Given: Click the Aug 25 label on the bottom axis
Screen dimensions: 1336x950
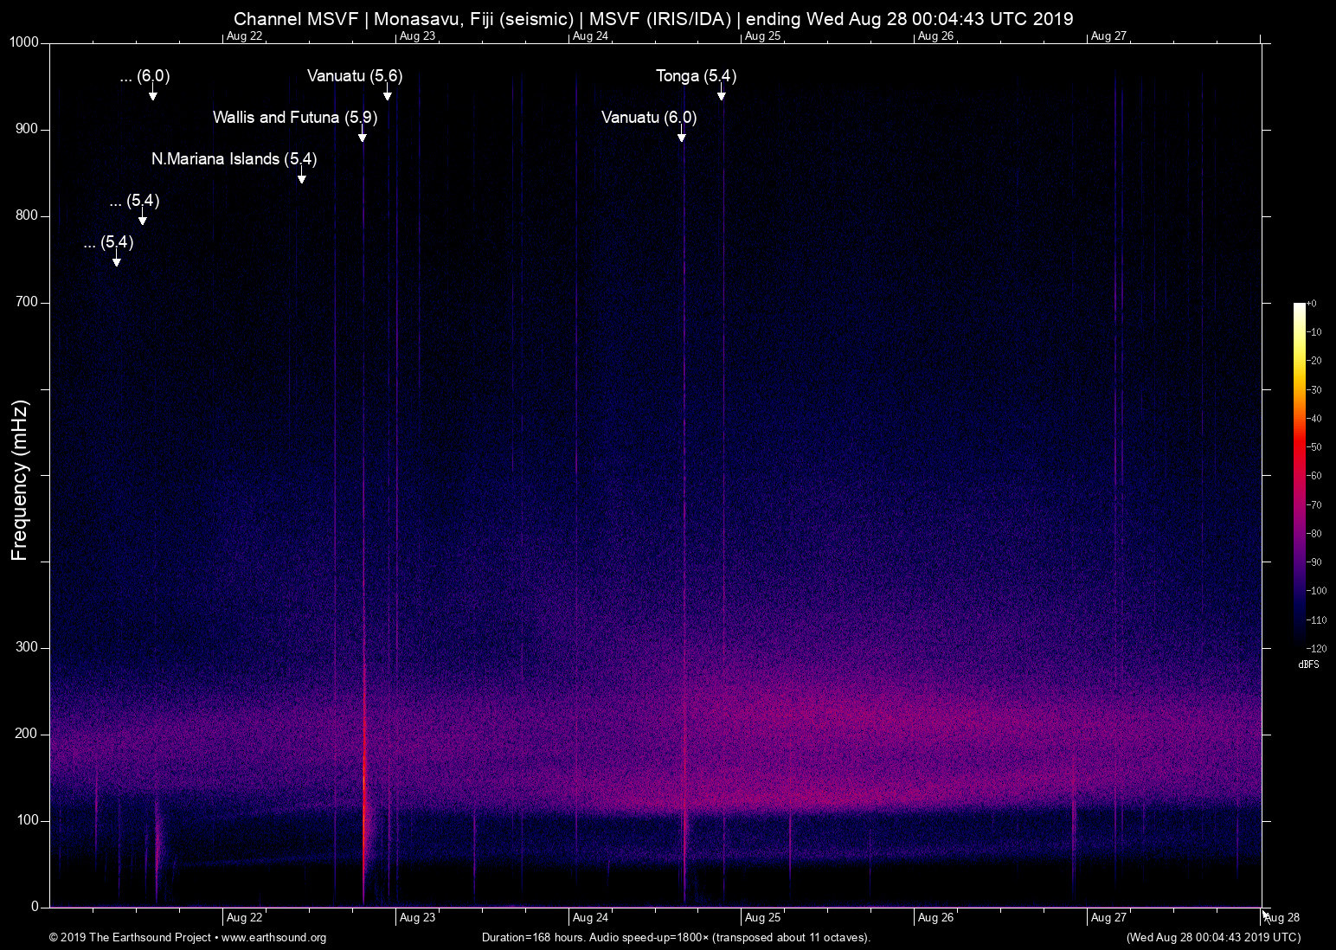Looking at the screenshot, I should click(x=762, y=918).
